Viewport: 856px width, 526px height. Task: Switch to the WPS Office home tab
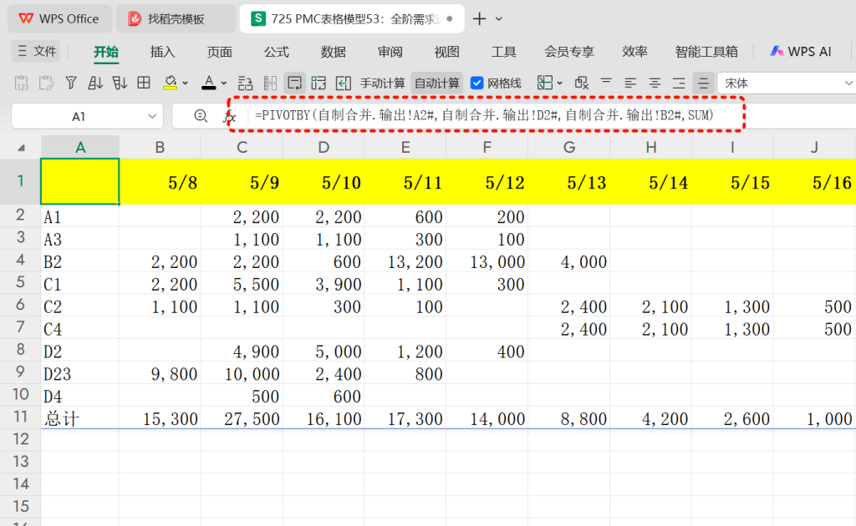pyautogui.click(x=59, y=18)
